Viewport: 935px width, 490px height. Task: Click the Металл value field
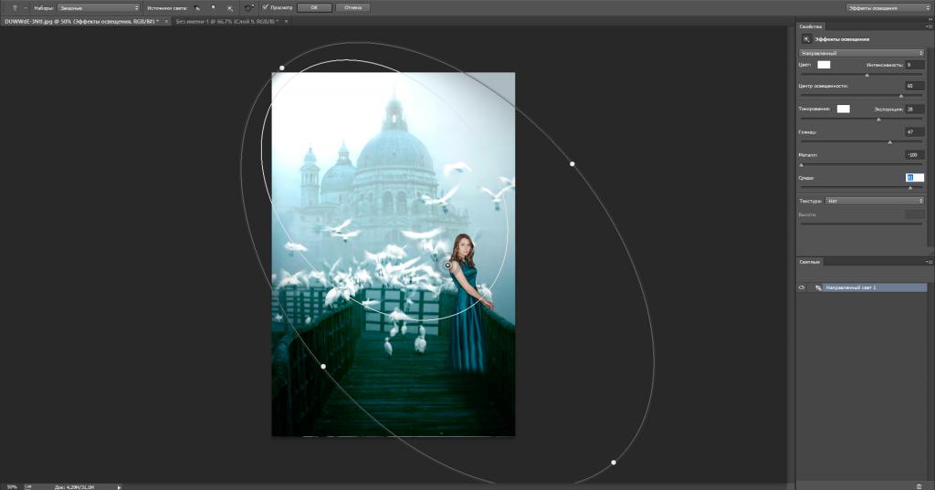pos(914,155)
